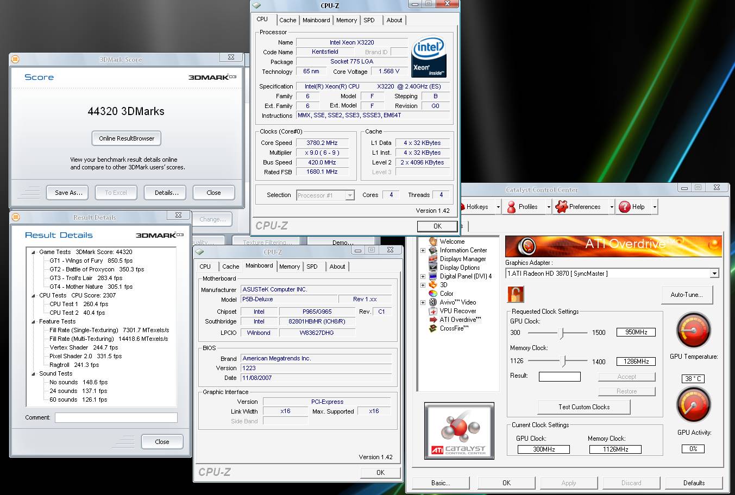Click the Digital Panel (DVI) 4 monitor icon
This screenshot has width=735, height=495.
coord(433,276)
